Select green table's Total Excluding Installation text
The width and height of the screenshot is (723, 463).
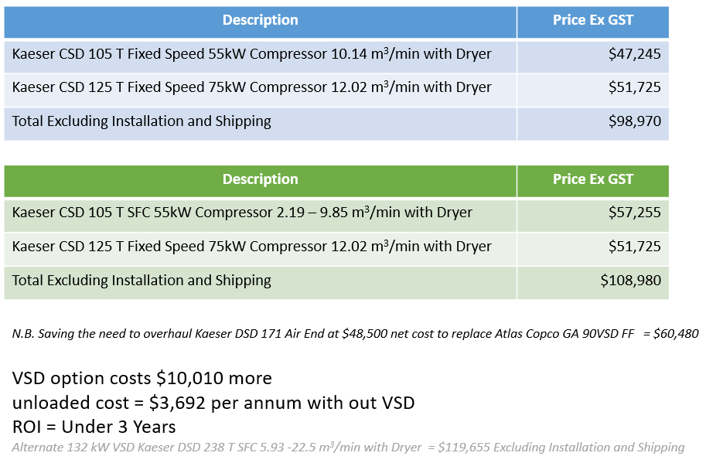coord(142,281)
